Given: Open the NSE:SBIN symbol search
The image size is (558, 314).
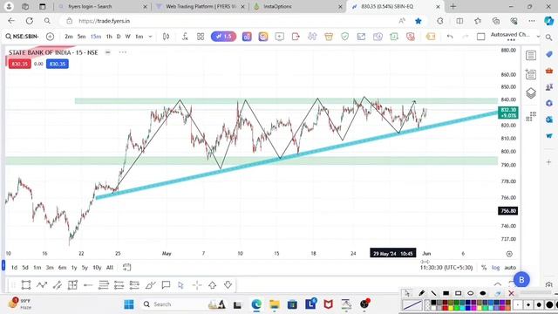Looking at the screenshot, I should (22, 37).
